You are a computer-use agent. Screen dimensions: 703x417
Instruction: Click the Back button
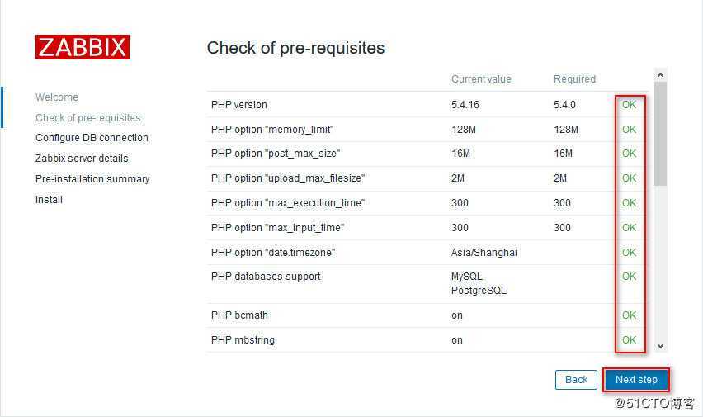click(576, 380)
